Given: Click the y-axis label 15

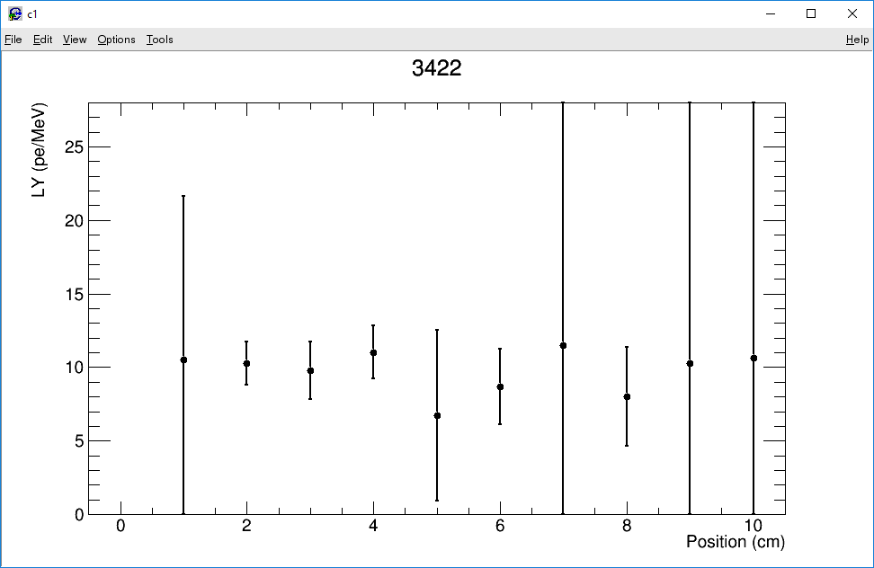Looking at the screenshot, I should point(74,294).
